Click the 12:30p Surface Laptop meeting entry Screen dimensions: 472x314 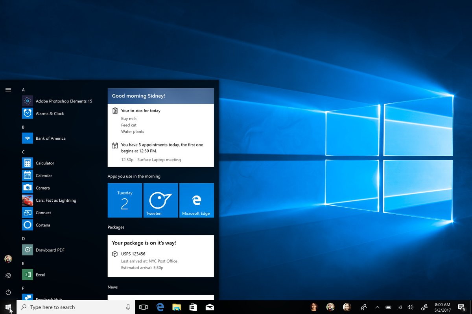(x=151, y=160)
